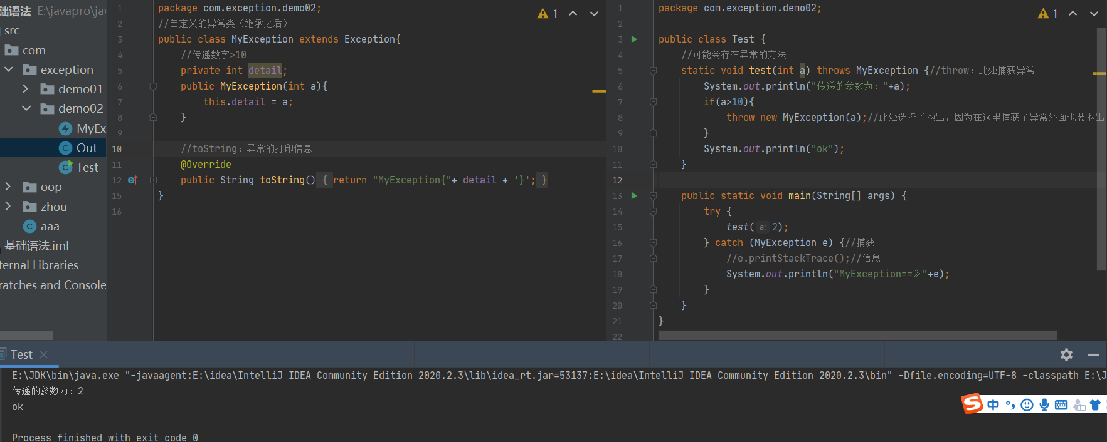This screenshot has height=442, width=1107.
Task: Go to previous highlighted problem in Test editor
Action: click(x=1073, y=14)
